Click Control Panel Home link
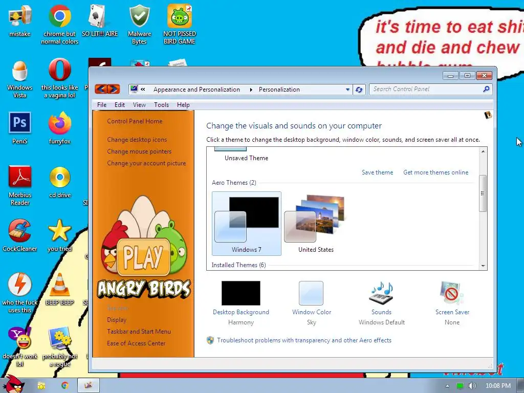The image size is (524, 393). (x=135, y=121)
